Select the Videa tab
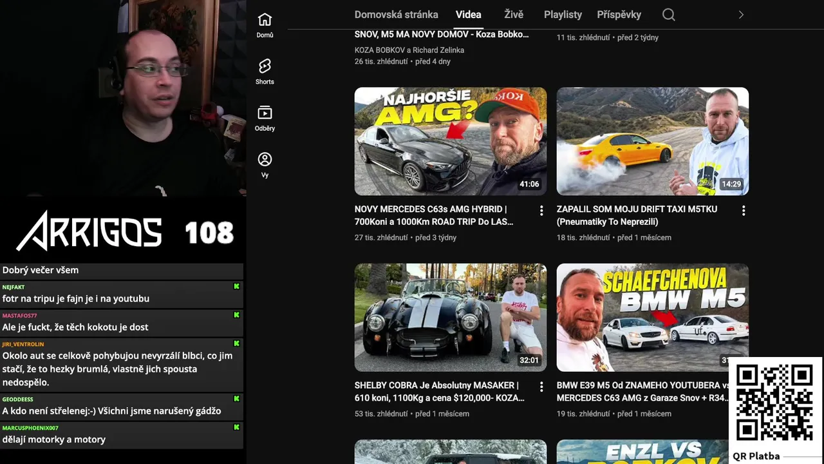 469,15
